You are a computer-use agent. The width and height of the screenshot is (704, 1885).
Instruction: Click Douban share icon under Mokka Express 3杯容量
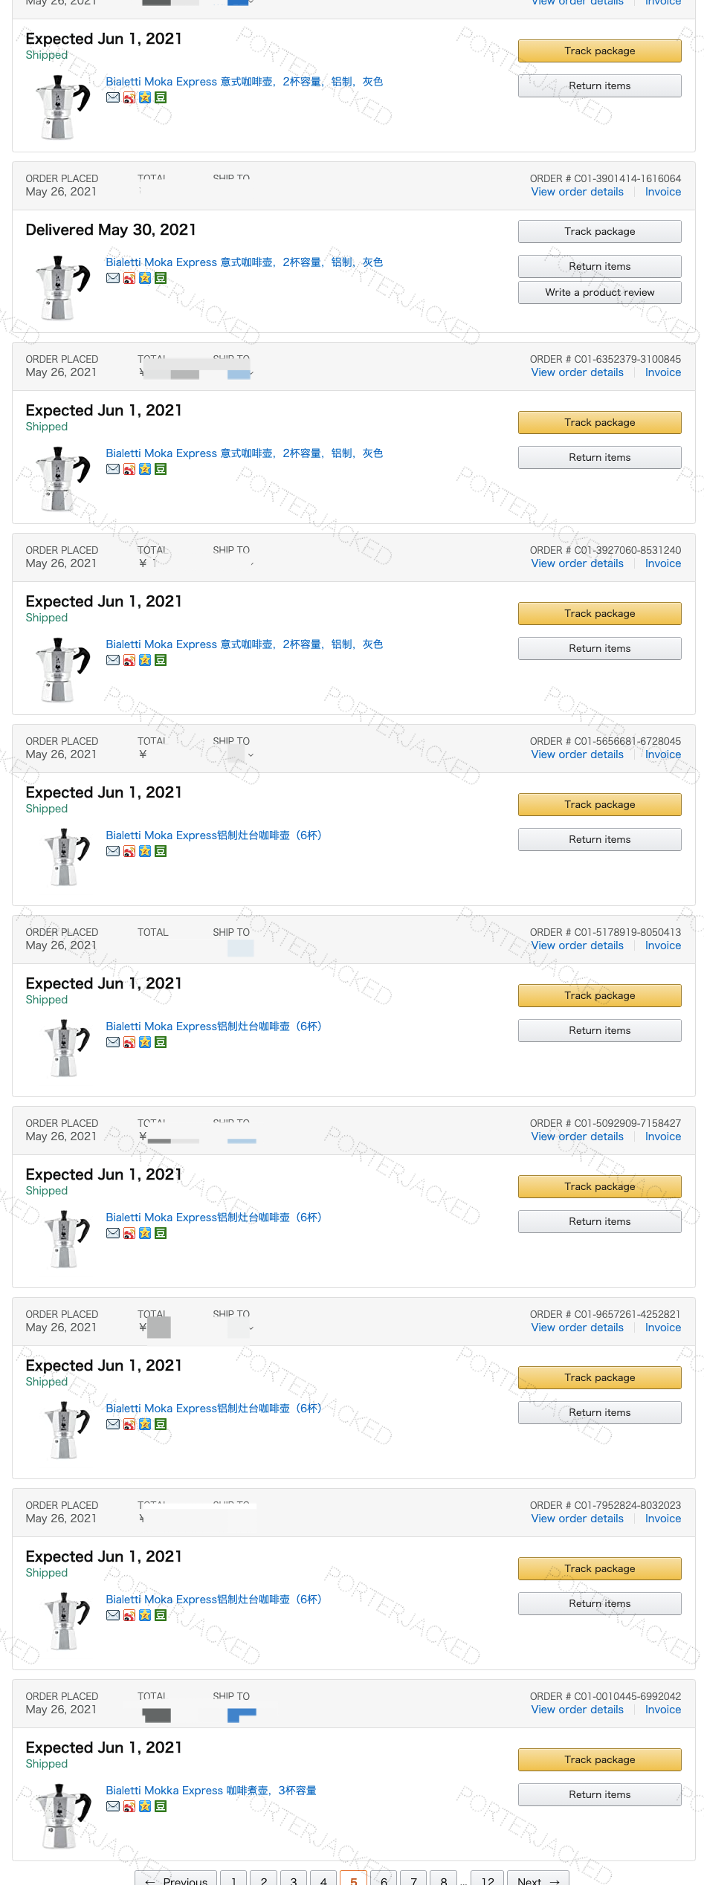161,1806
